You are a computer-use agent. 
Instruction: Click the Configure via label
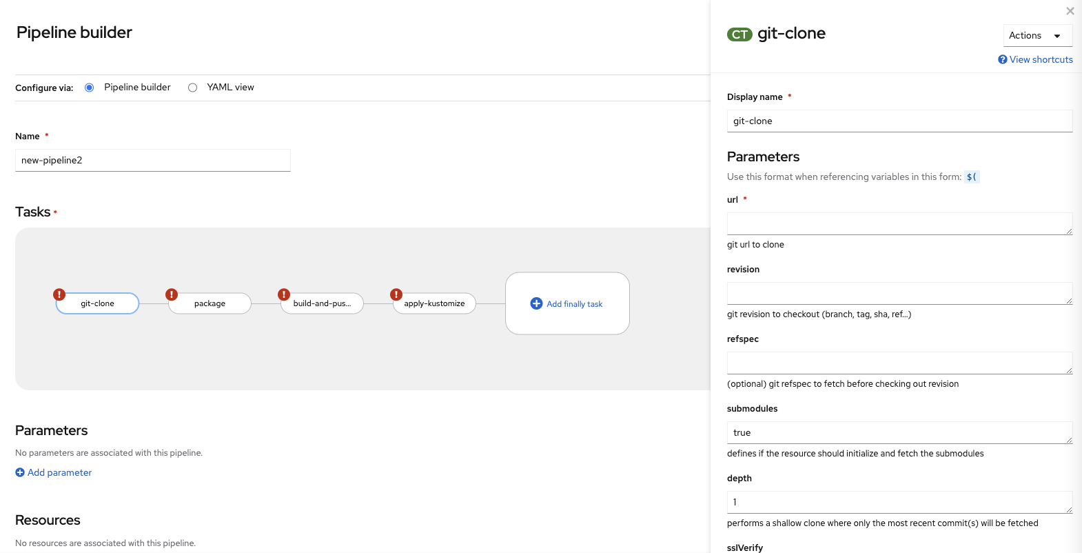point(44,88)
